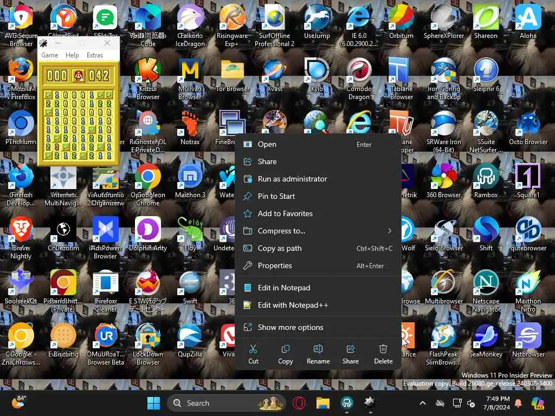Click the Mario face reset button

coord(78,76)
